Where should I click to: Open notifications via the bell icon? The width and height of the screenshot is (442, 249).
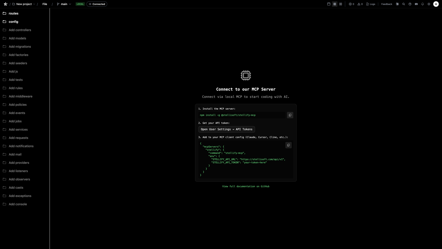tap(422, 4)
